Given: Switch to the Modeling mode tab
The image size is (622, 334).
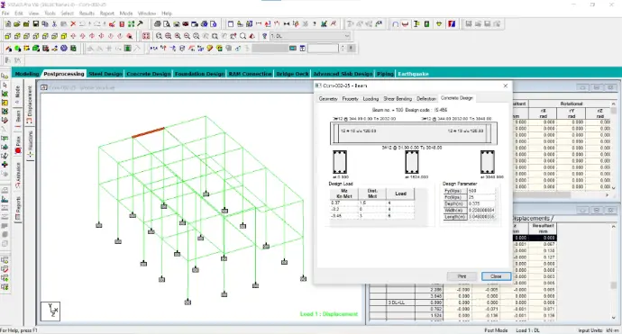Looking at the screenshot, I should point(27,74).
